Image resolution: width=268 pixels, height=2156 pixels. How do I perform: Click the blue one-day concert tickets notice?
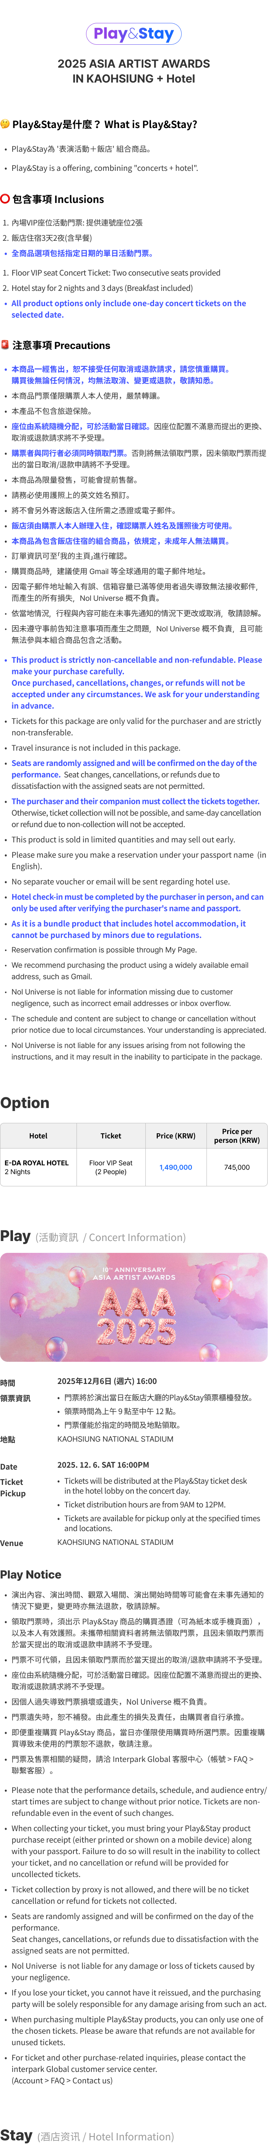129,309
